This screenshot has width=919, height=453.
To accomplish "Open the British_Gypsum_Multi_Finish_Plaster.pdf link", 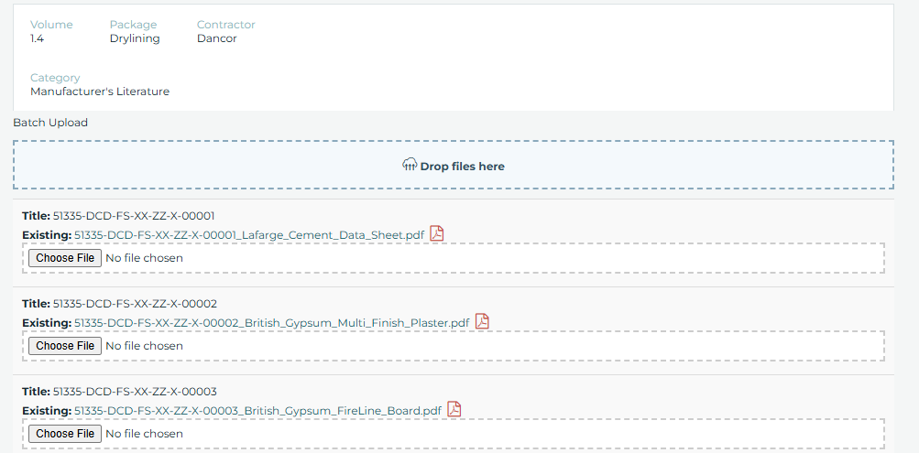I will coord(272,323).
